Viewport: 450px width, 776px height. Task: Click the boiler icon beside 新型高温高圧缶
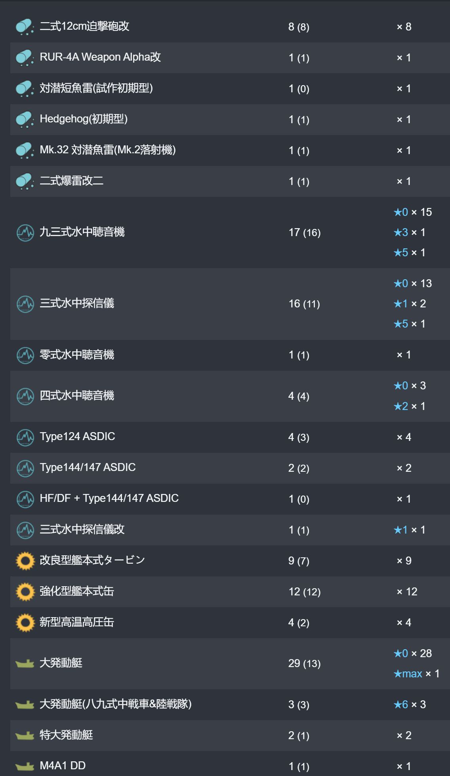(25, 623)
